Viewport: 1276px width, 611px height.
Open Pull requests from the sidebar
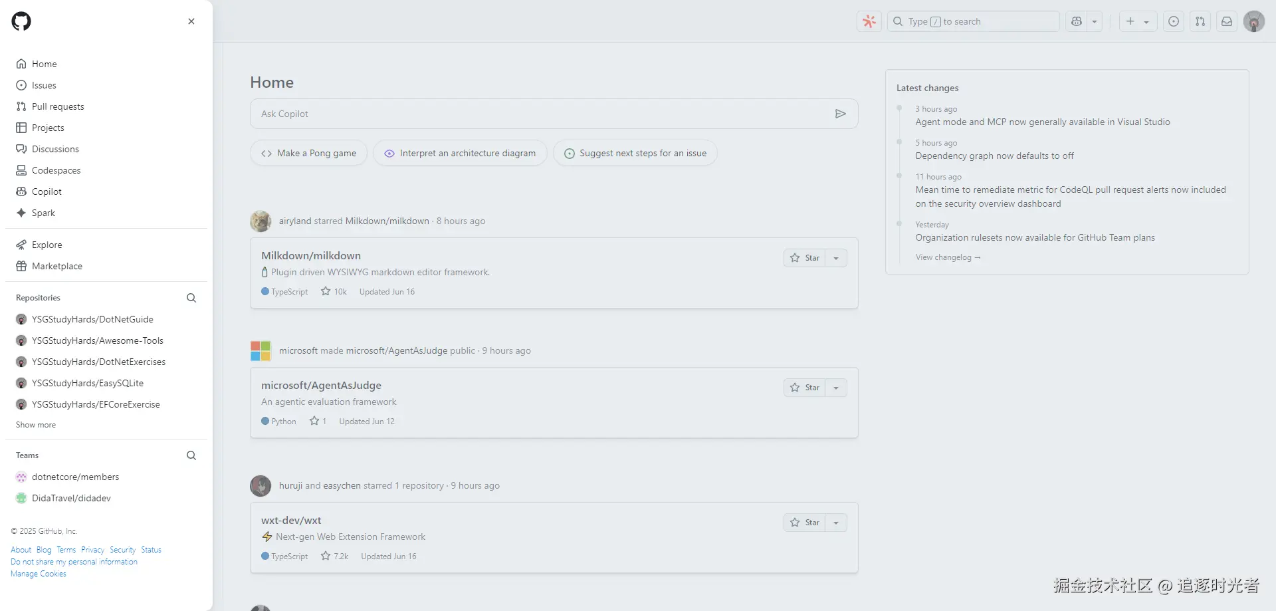pyautogui.click(x=106, y=106)
